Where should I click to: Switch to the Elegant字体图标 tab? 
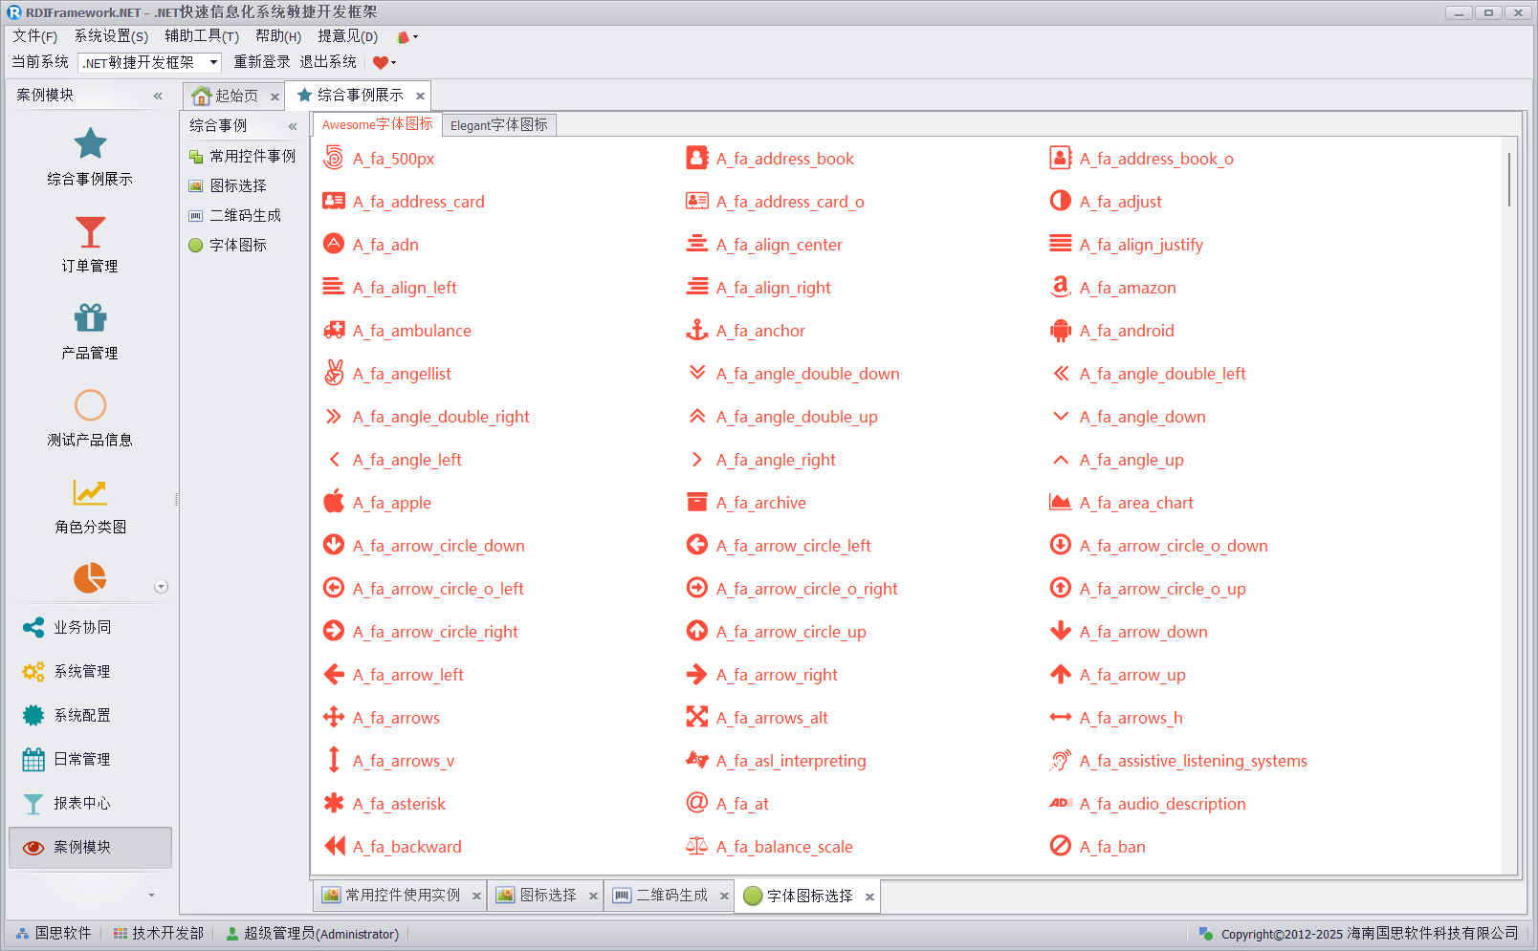(x=498, y=125)
